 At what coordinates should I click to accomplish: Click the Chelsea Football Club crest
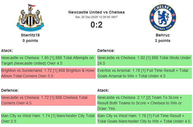click(x=162, y=17)
